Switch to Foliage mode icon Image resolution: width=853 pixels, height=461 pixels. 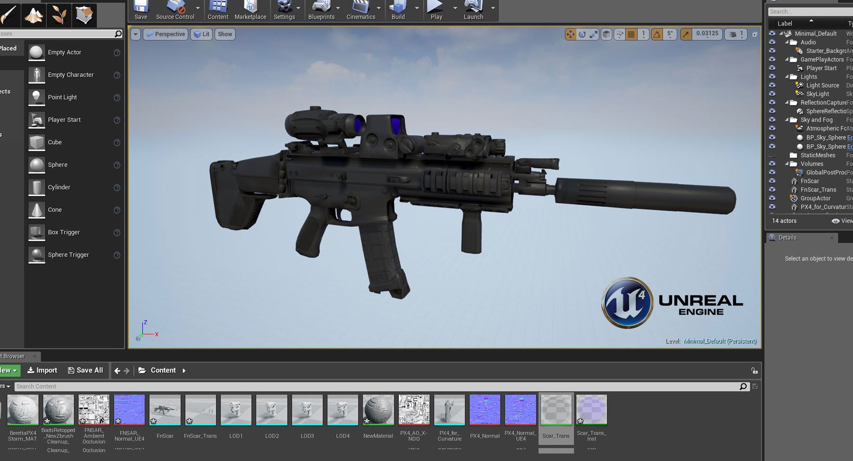point(60,15)
